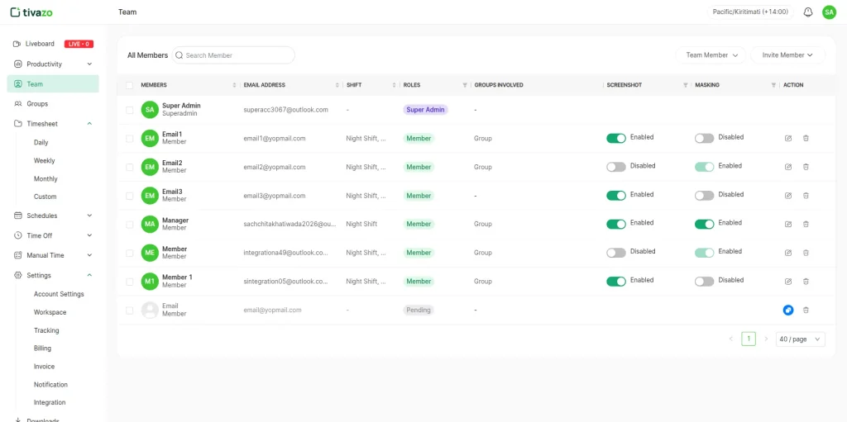This screenshot has height=422, width=847.
Task: Click the SA avatar in Super Admin row
Action: pyautogui.click(x=150, y=110)
